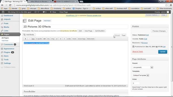Click the permalink Edit button
Image resolution: width=173 pixels, height=97 pixels.
(80, 31)
